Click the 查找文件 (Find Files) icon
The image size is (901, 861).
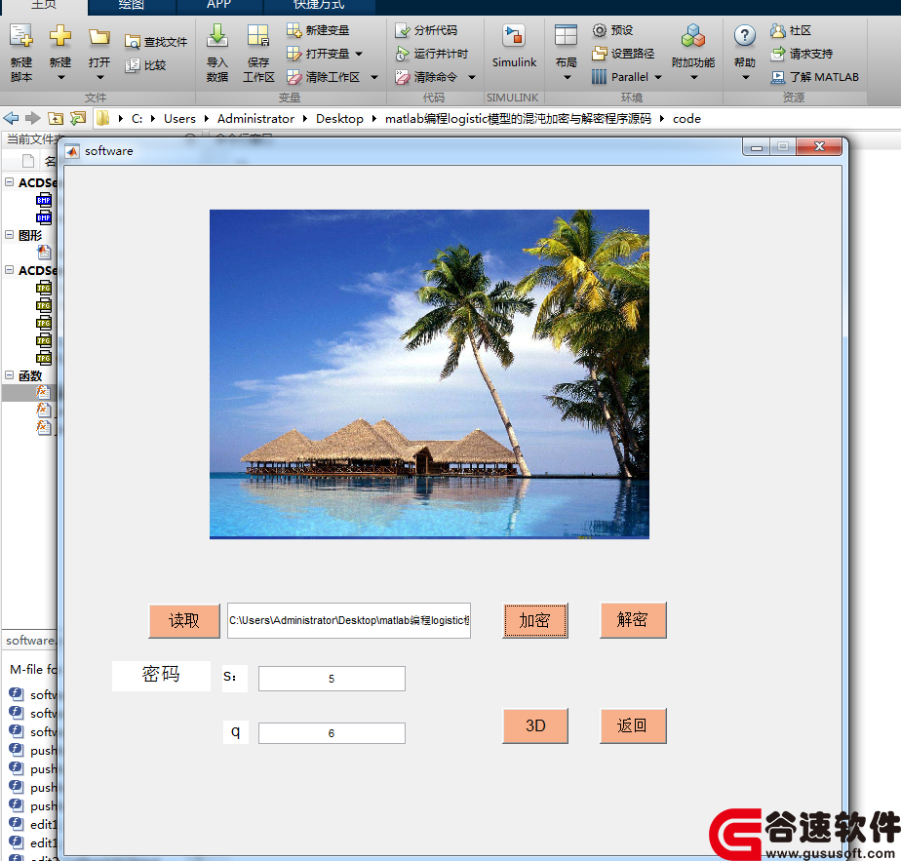133,42
